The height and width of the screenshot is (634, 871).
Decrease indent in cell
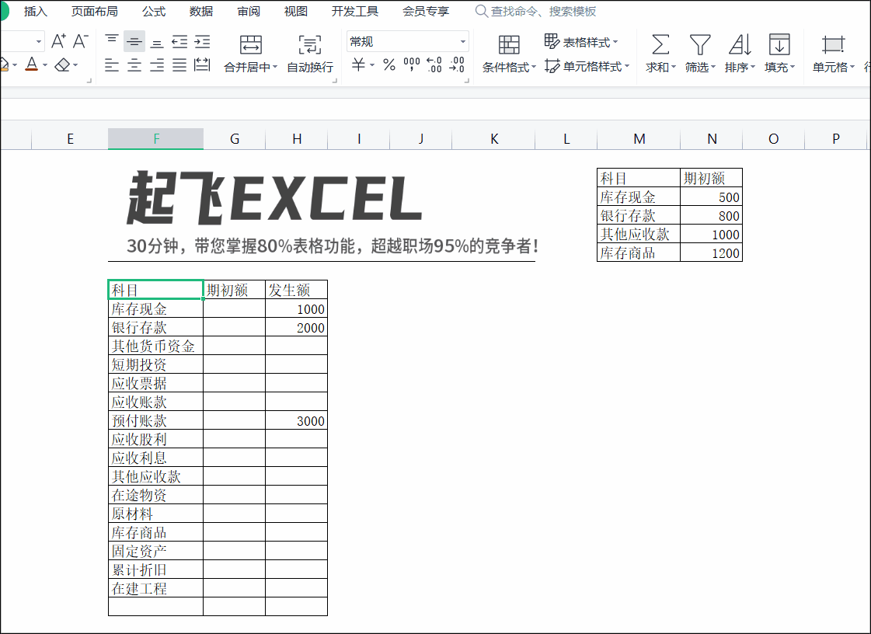179,41
